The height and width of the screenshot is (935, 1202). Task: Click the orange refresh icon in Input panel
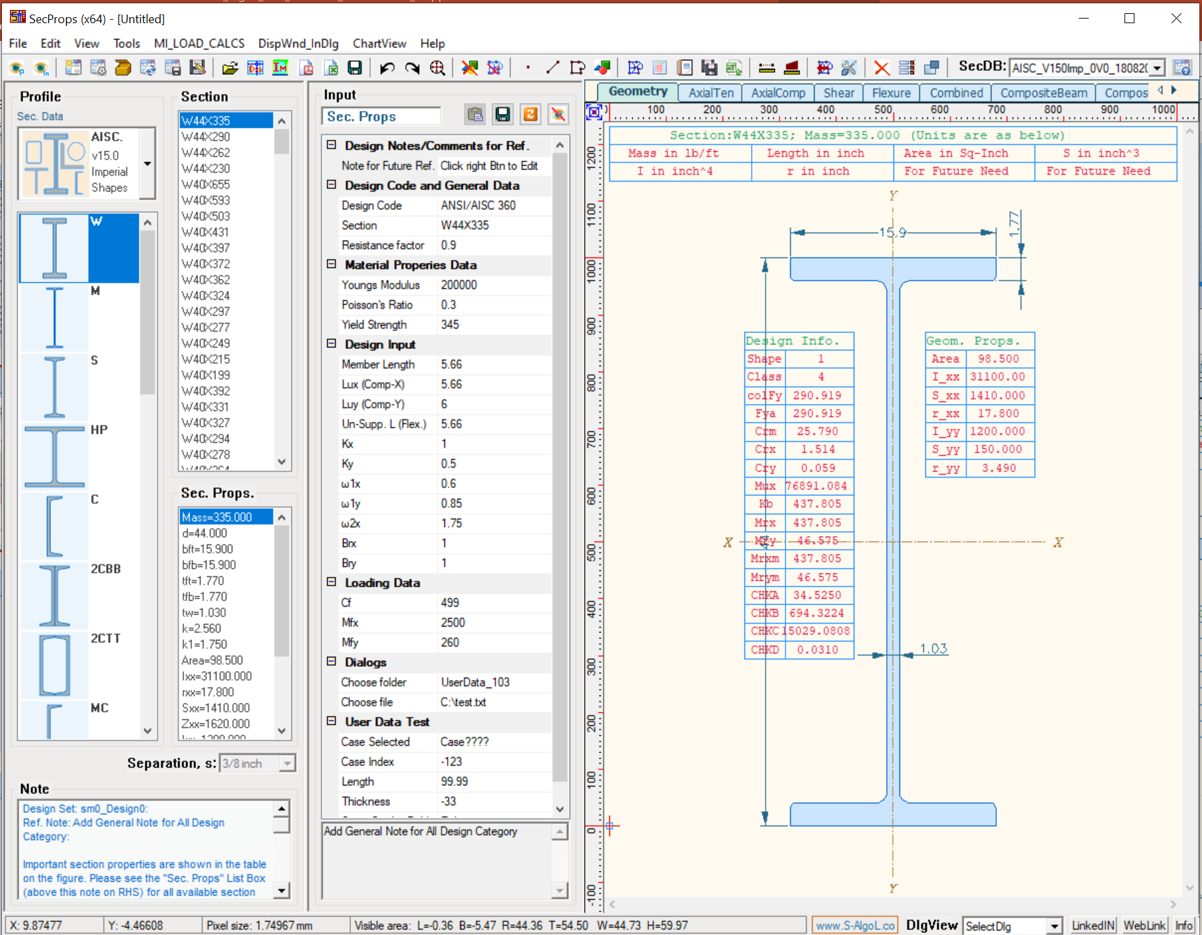point(530,115)
